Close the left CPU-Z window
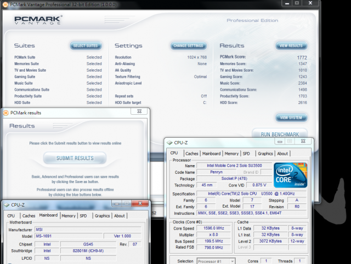 coord(140,203)
